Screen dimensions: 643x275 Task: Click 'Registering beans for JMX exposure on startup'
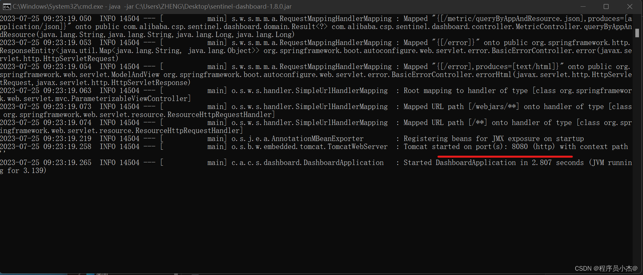(494, 139)
